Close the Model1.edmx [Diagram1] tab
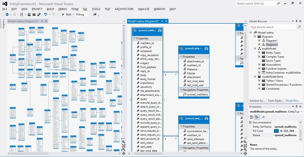This screenshot has width=304, height=157. point(46,21)
